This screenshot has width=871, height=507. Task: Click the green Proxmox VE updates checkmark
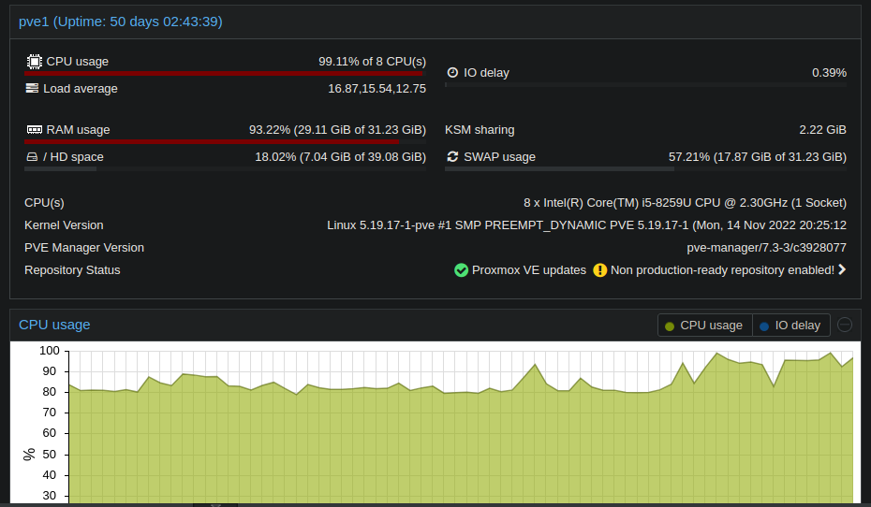tap(461, 270)
